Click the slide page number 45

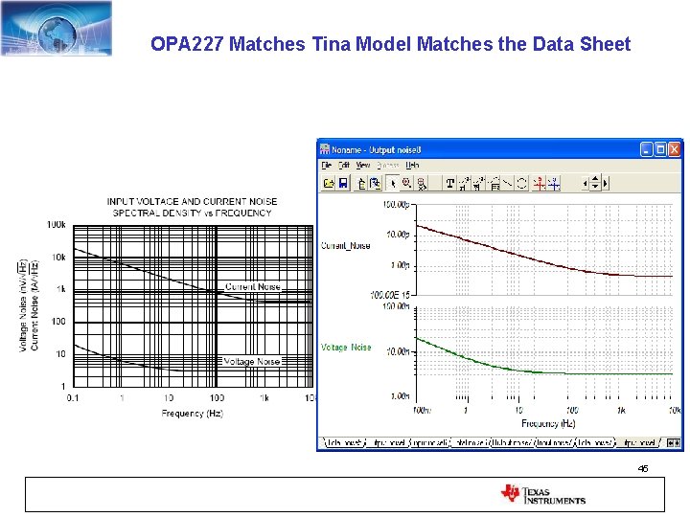coord(643,468)
